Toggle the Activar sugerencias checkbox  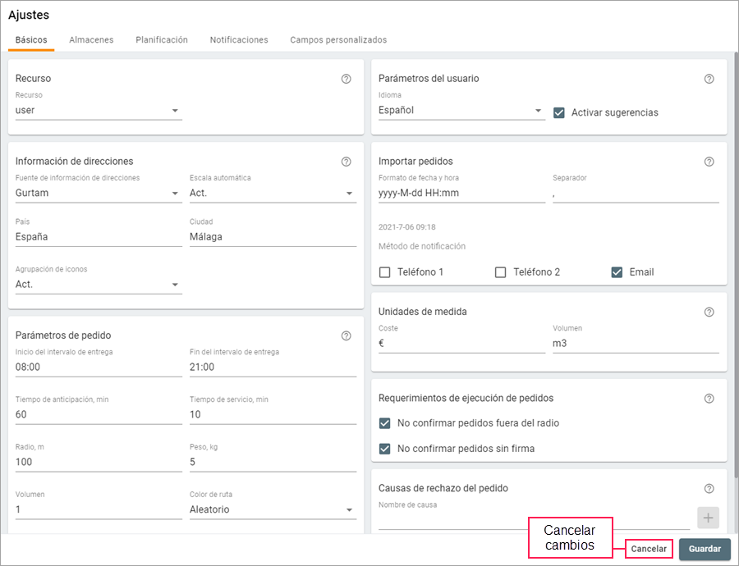(559, 112)
